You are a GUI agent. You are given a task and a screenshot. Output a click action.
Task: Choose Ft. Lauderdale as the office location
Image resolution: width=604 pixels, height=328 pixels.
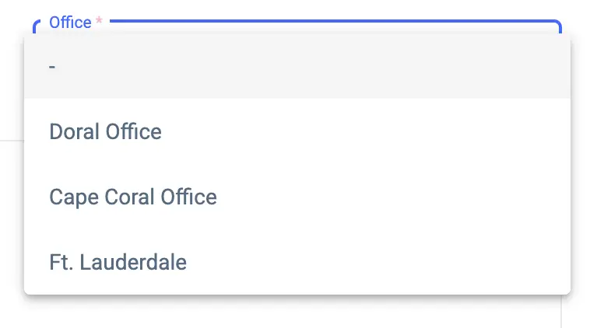click(x=118, y=262)
